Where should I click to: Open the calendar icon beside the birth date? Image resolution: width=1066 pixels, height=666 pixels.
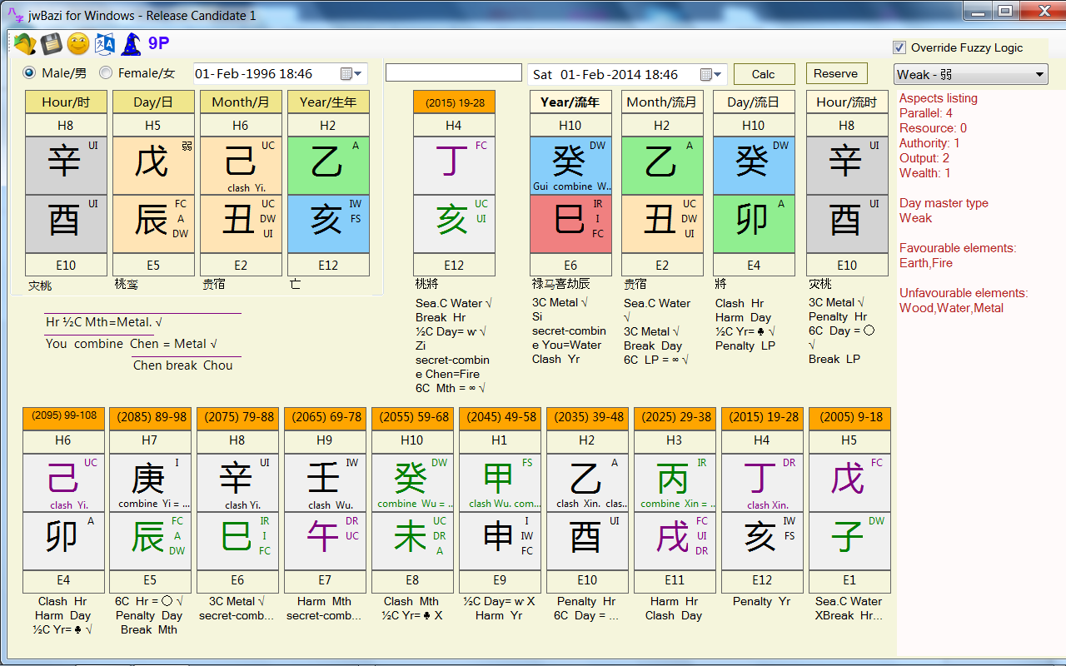click(x=346, y=73)
